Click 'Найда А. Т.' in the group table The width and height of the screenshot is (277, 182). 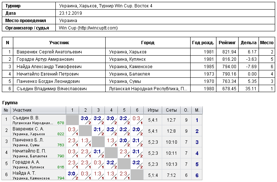24,173
